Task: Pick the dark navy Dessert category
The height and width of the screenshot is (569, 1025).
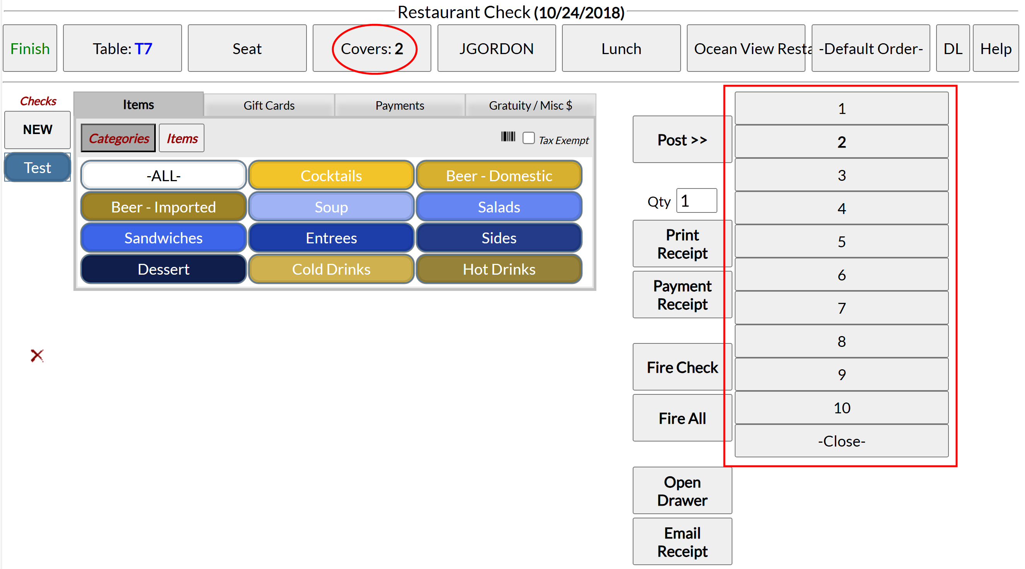Action: click(163, 270)
